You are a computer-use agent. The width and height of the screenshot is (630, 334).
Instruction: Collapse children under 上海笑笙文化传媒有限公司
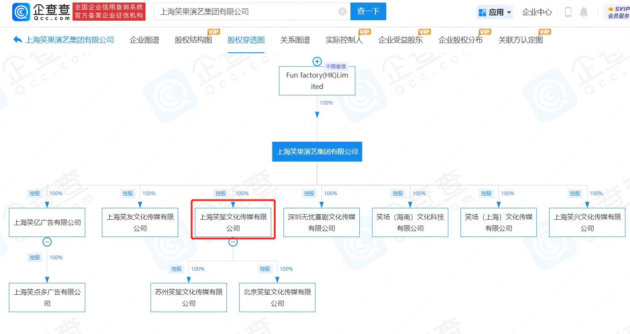(x=233, y=242)
